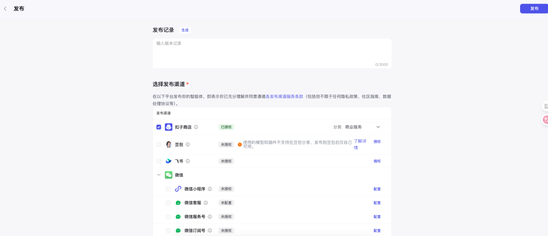Collapse the 微信 channel group

[x=159, y=175]
